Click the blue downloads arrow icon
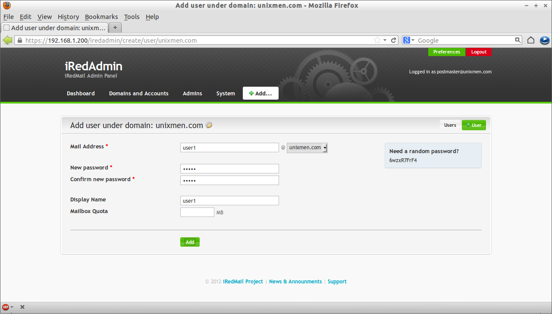Screen dimensions: 552x314 pyautogui.click(x=544, y=40)
